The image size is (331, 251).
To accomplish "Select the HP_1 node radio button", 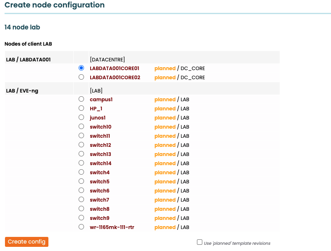I will point(81,109).
